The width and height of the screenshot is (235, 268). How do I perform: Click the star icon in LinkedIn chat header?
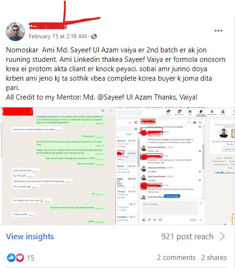(200, 122)
